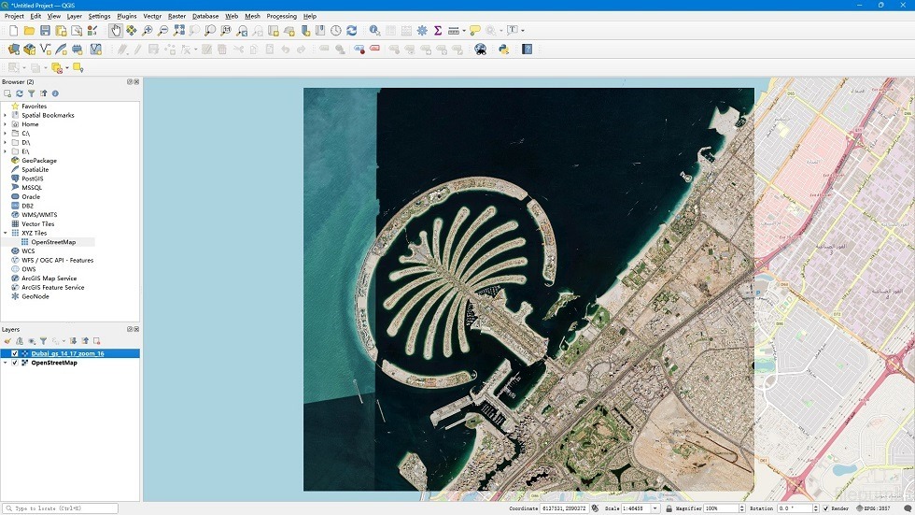Click the Zoom In magnifier tool

(148, 31)
